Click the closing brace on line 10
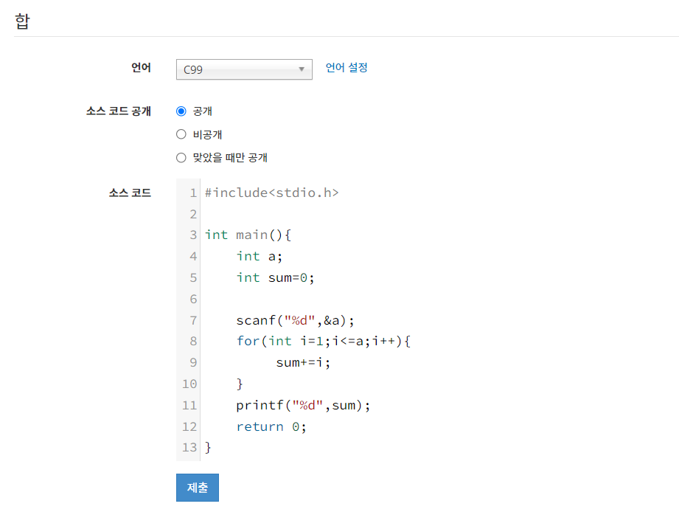Viewport: 679px width, 526px height. (240, 384)
